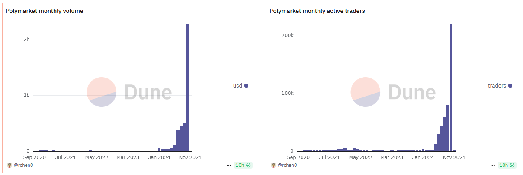Viewport: 523px width, 175px height.
Task: Click the Dune logo watermark on the volume chart
Action: [x=129, y=92]
